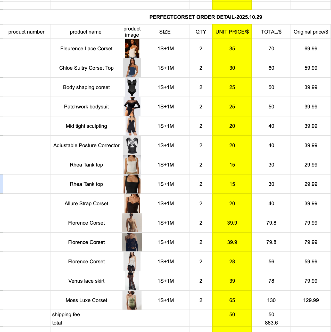Screen dimensions: 331x332
Task: Click the Body shaping corset product photo
Action: point(132,87)
